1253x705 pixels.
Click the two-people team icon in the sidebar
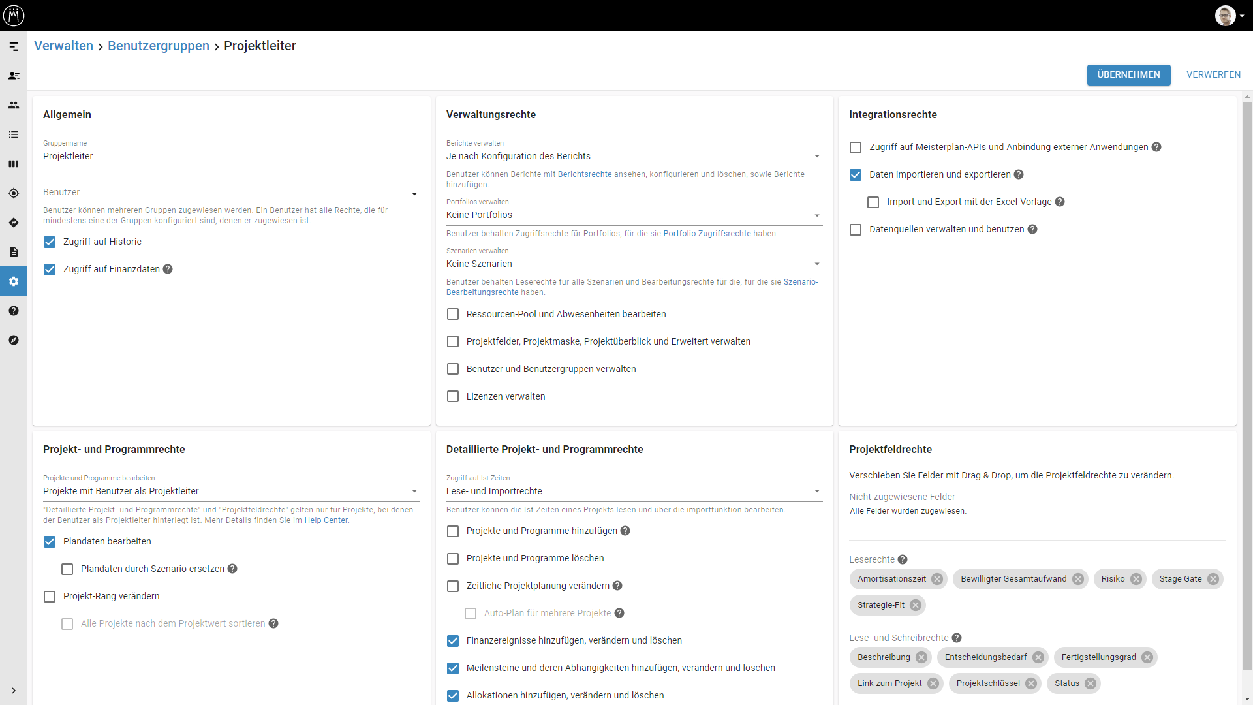(14, 105)
